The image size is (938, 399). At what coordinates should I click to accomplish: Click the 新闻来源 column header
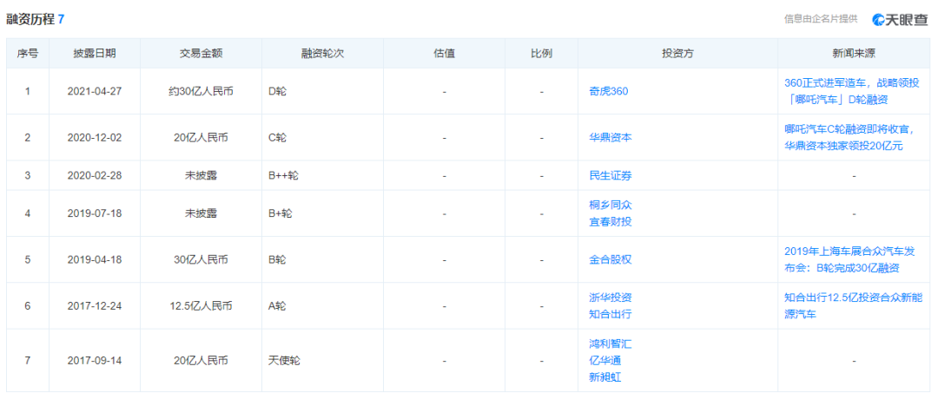click(854, 54)
